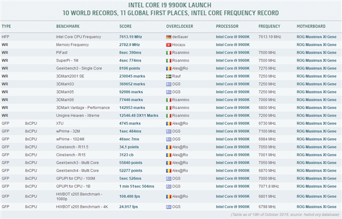This screenshot has width=342, height=219.
Task: Open the 7613.19 MHz score link
Action: (131, 37)
